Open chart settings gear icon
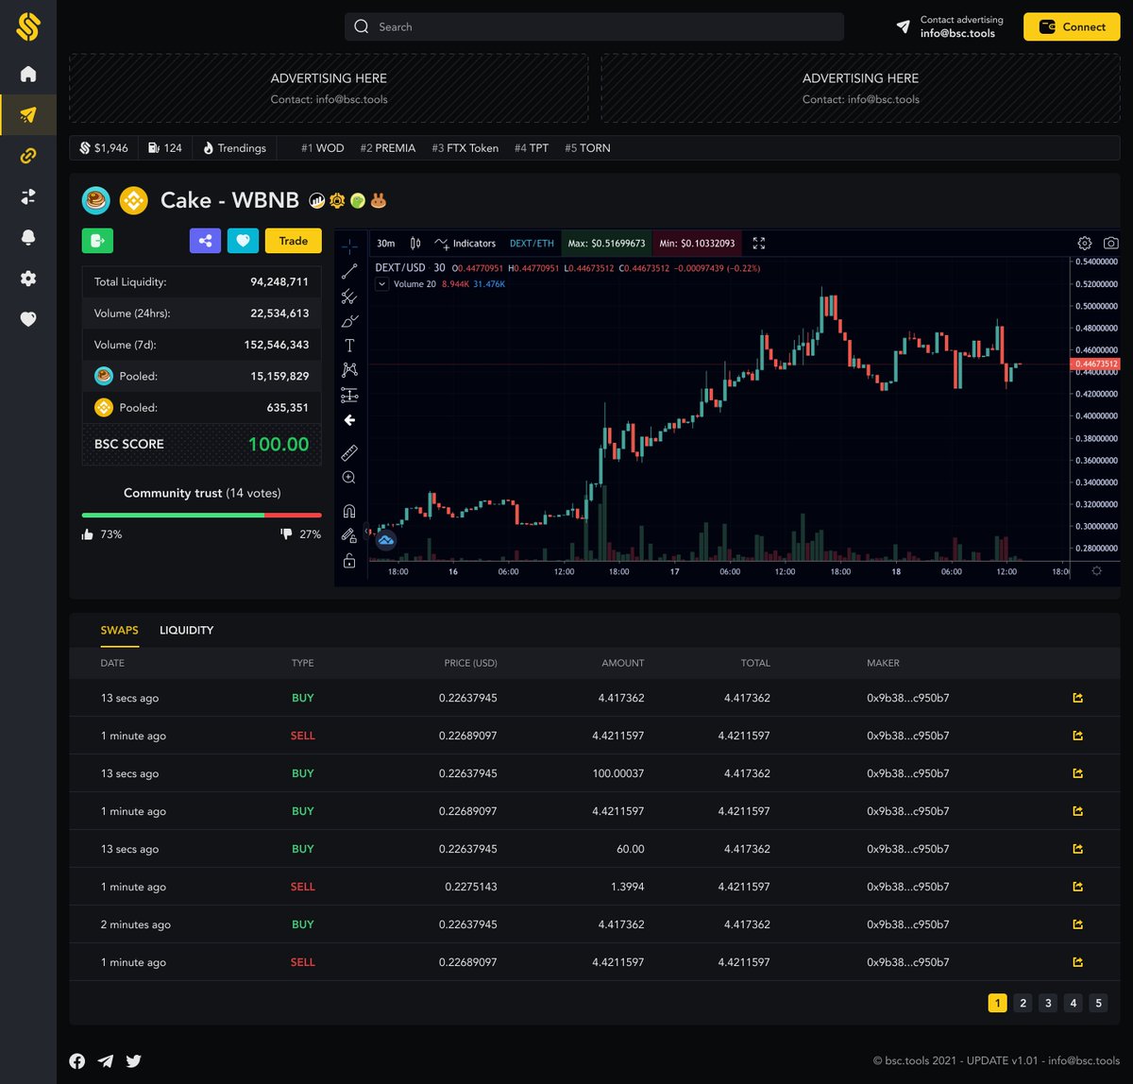 tap(1085, 243)
